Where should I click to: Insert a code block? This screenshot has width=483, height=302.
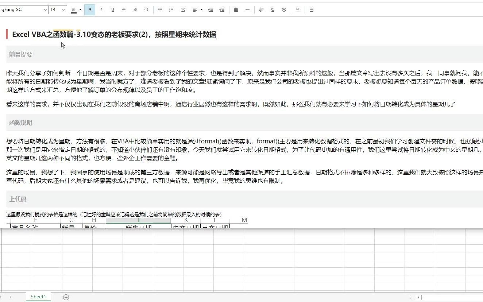click(x=146, y=9)
